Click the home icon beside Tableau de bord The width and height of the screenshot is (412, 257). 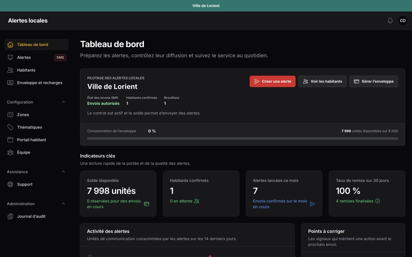point(10,45)
